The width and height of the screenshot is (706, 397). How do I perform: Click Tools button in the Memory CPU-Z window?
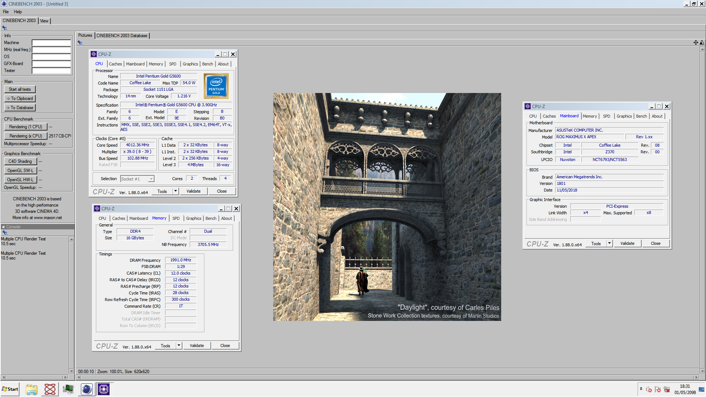165,346
